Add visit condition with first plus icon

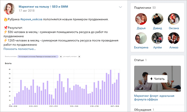[x=61, y=57]
